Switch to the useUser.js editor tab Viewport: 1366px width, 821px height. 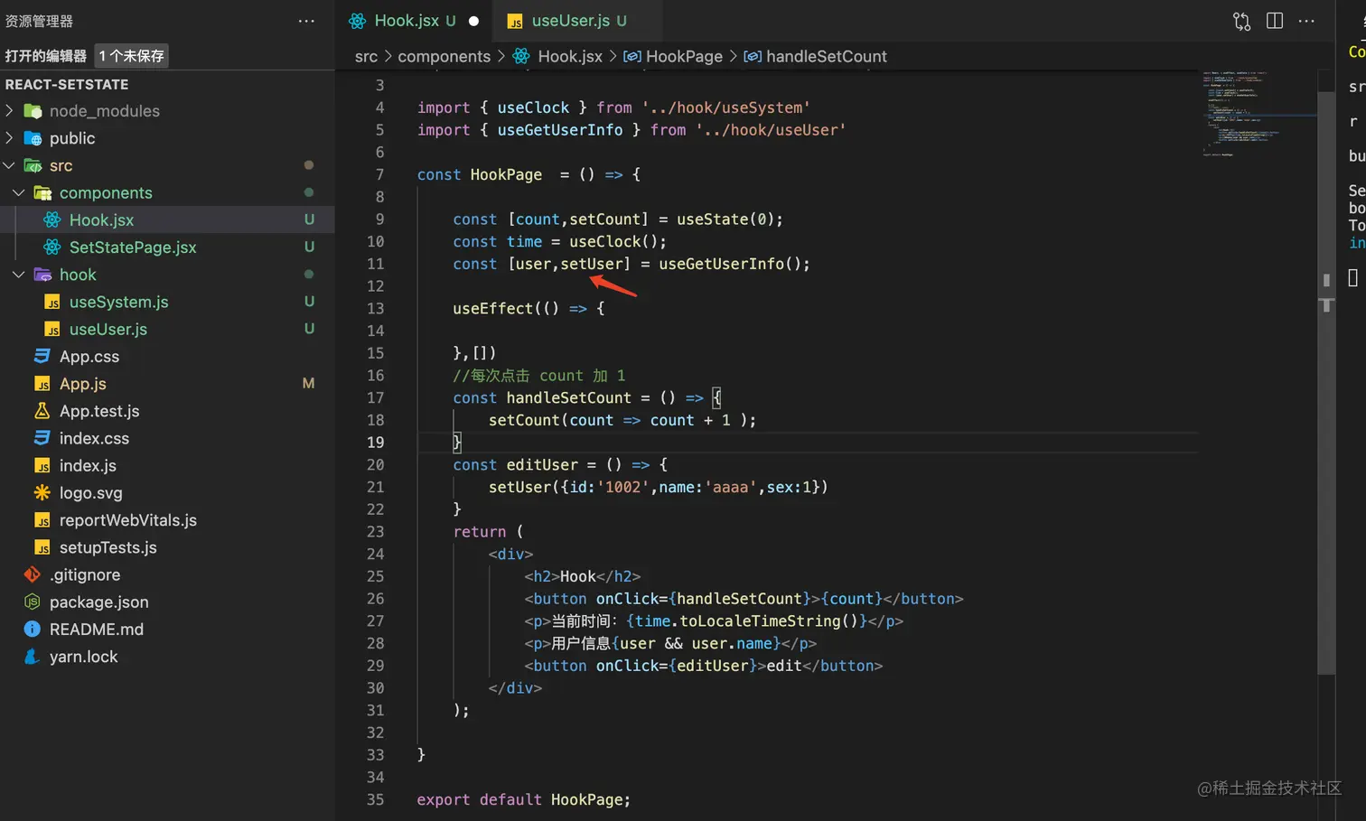pos(578,21)
